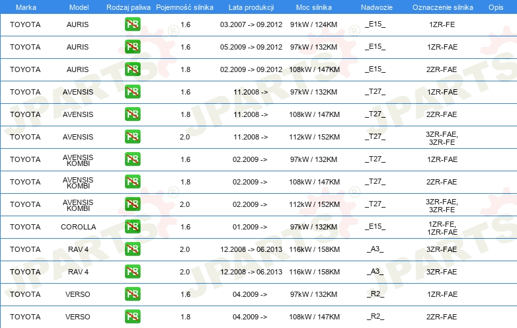517x328 pixels.
Task: Select the Rodzaj paliwa column header
Action: 128,7
